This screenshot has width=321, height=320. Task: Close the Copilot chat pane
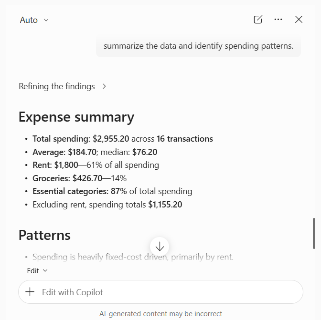[x=299, y=20]
